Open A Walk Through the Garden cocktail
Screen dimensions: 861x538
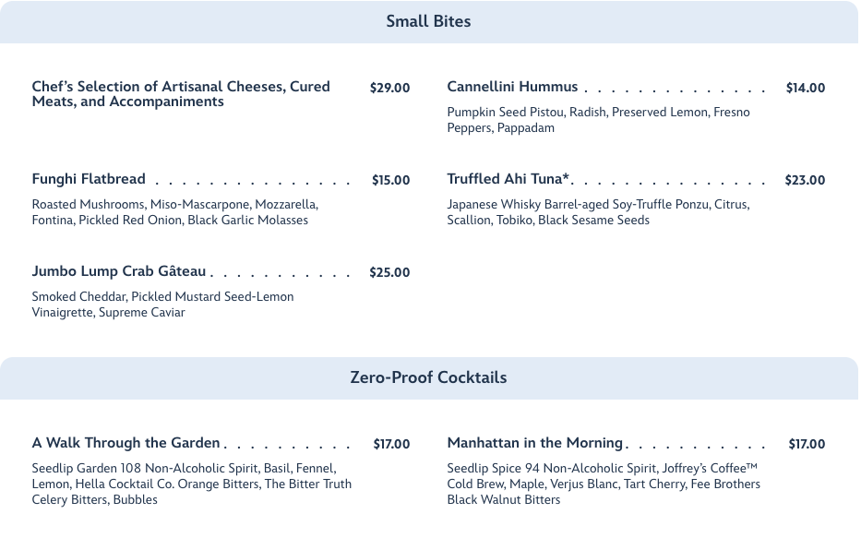(126, 443)
